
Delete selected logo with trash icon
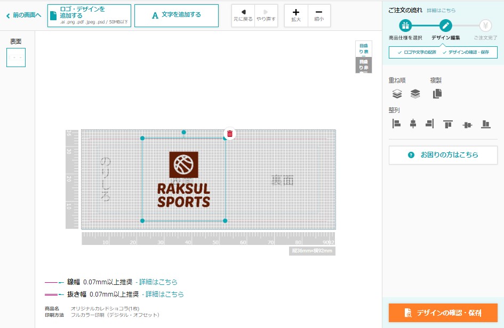point(229,134)
